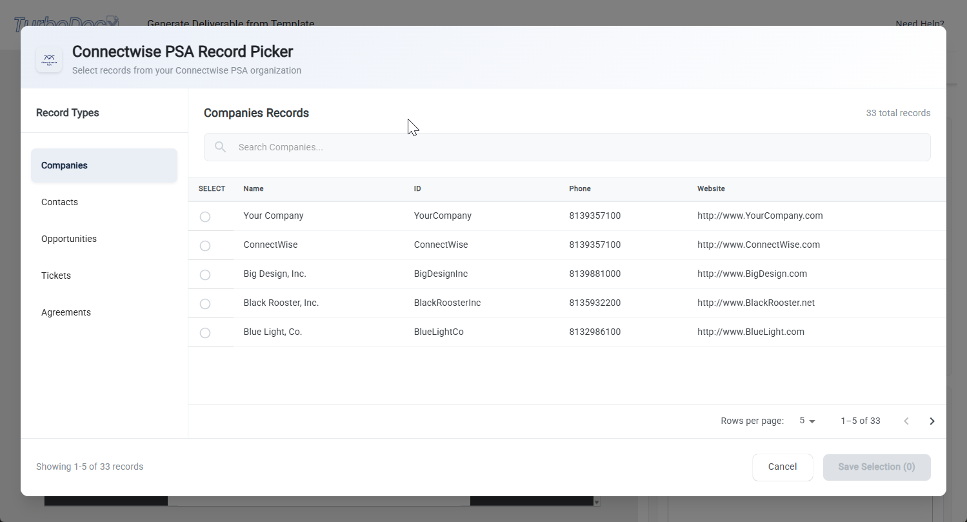Image resolution: width=967 pixels, height=522 pixels.
Task: Click the Your Company name cell
Action: point(274,216)
